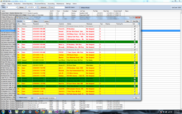Sort by the Messenger column header

pyautogui.click(x=92, y=24)
